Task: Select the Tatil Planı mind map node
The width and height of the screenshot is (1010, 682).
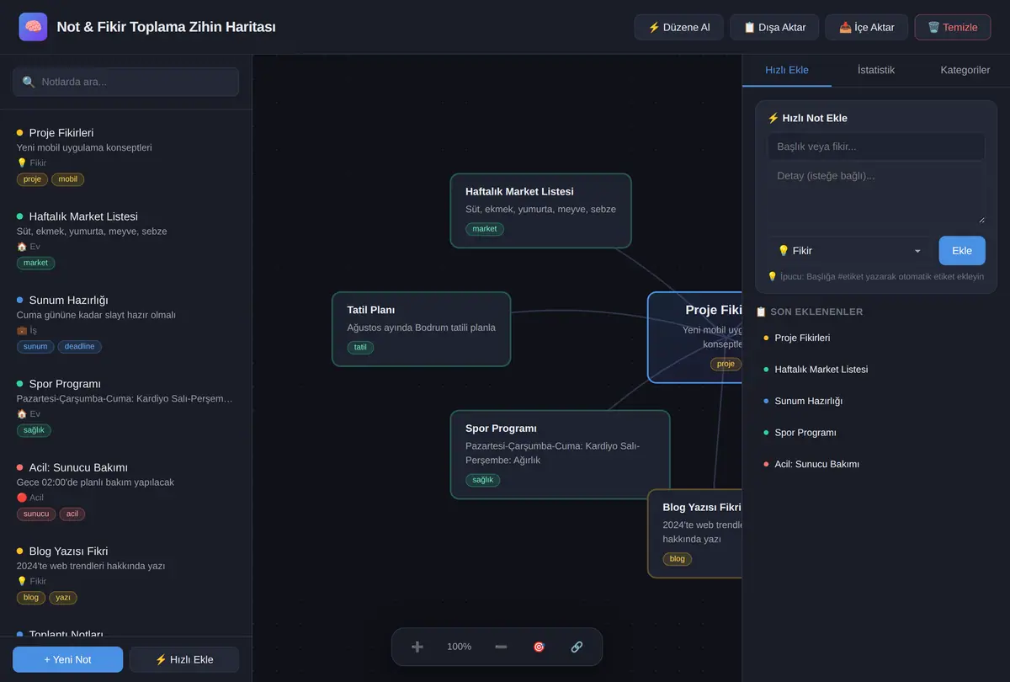Action: (x=421, y=329)
